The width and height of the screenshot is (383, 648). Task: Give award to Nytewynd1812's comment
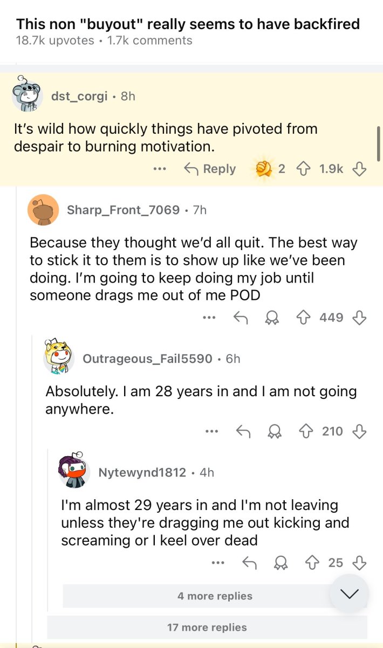click(281, 563)
